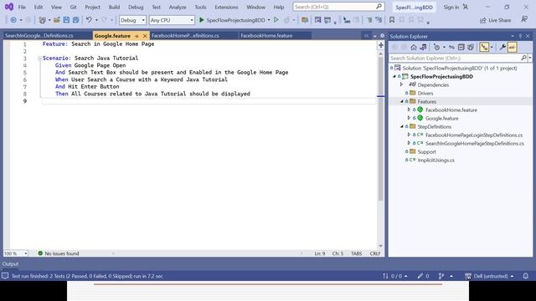This screenshot has height=301, width=536.
Task: Click the tab window settings gear icon
Action: 382,35
